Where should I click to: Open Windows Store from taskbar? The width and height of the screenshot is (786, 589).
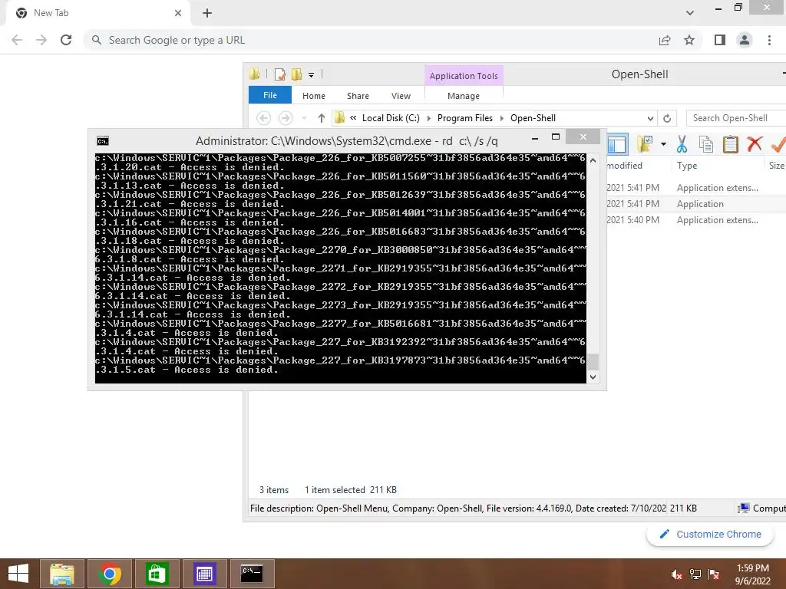coord(157,574)
